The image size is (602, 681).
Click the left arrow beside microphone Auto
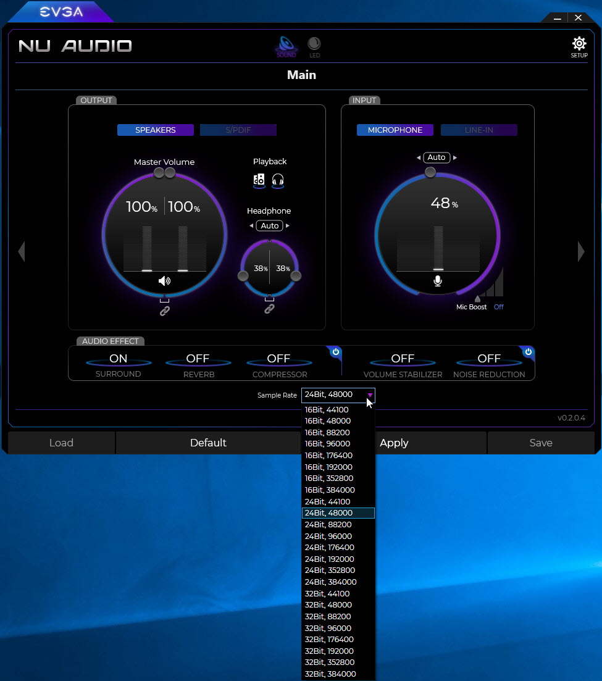(x=418, y=157)
